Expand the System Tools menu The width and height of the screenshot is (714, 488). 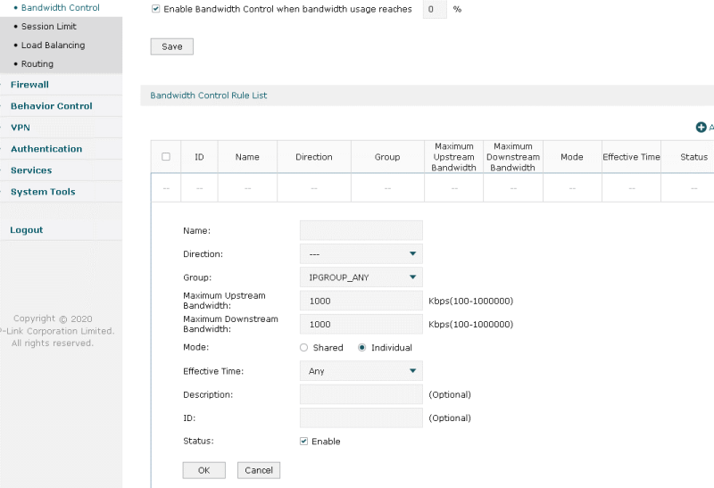coord(43,192)
